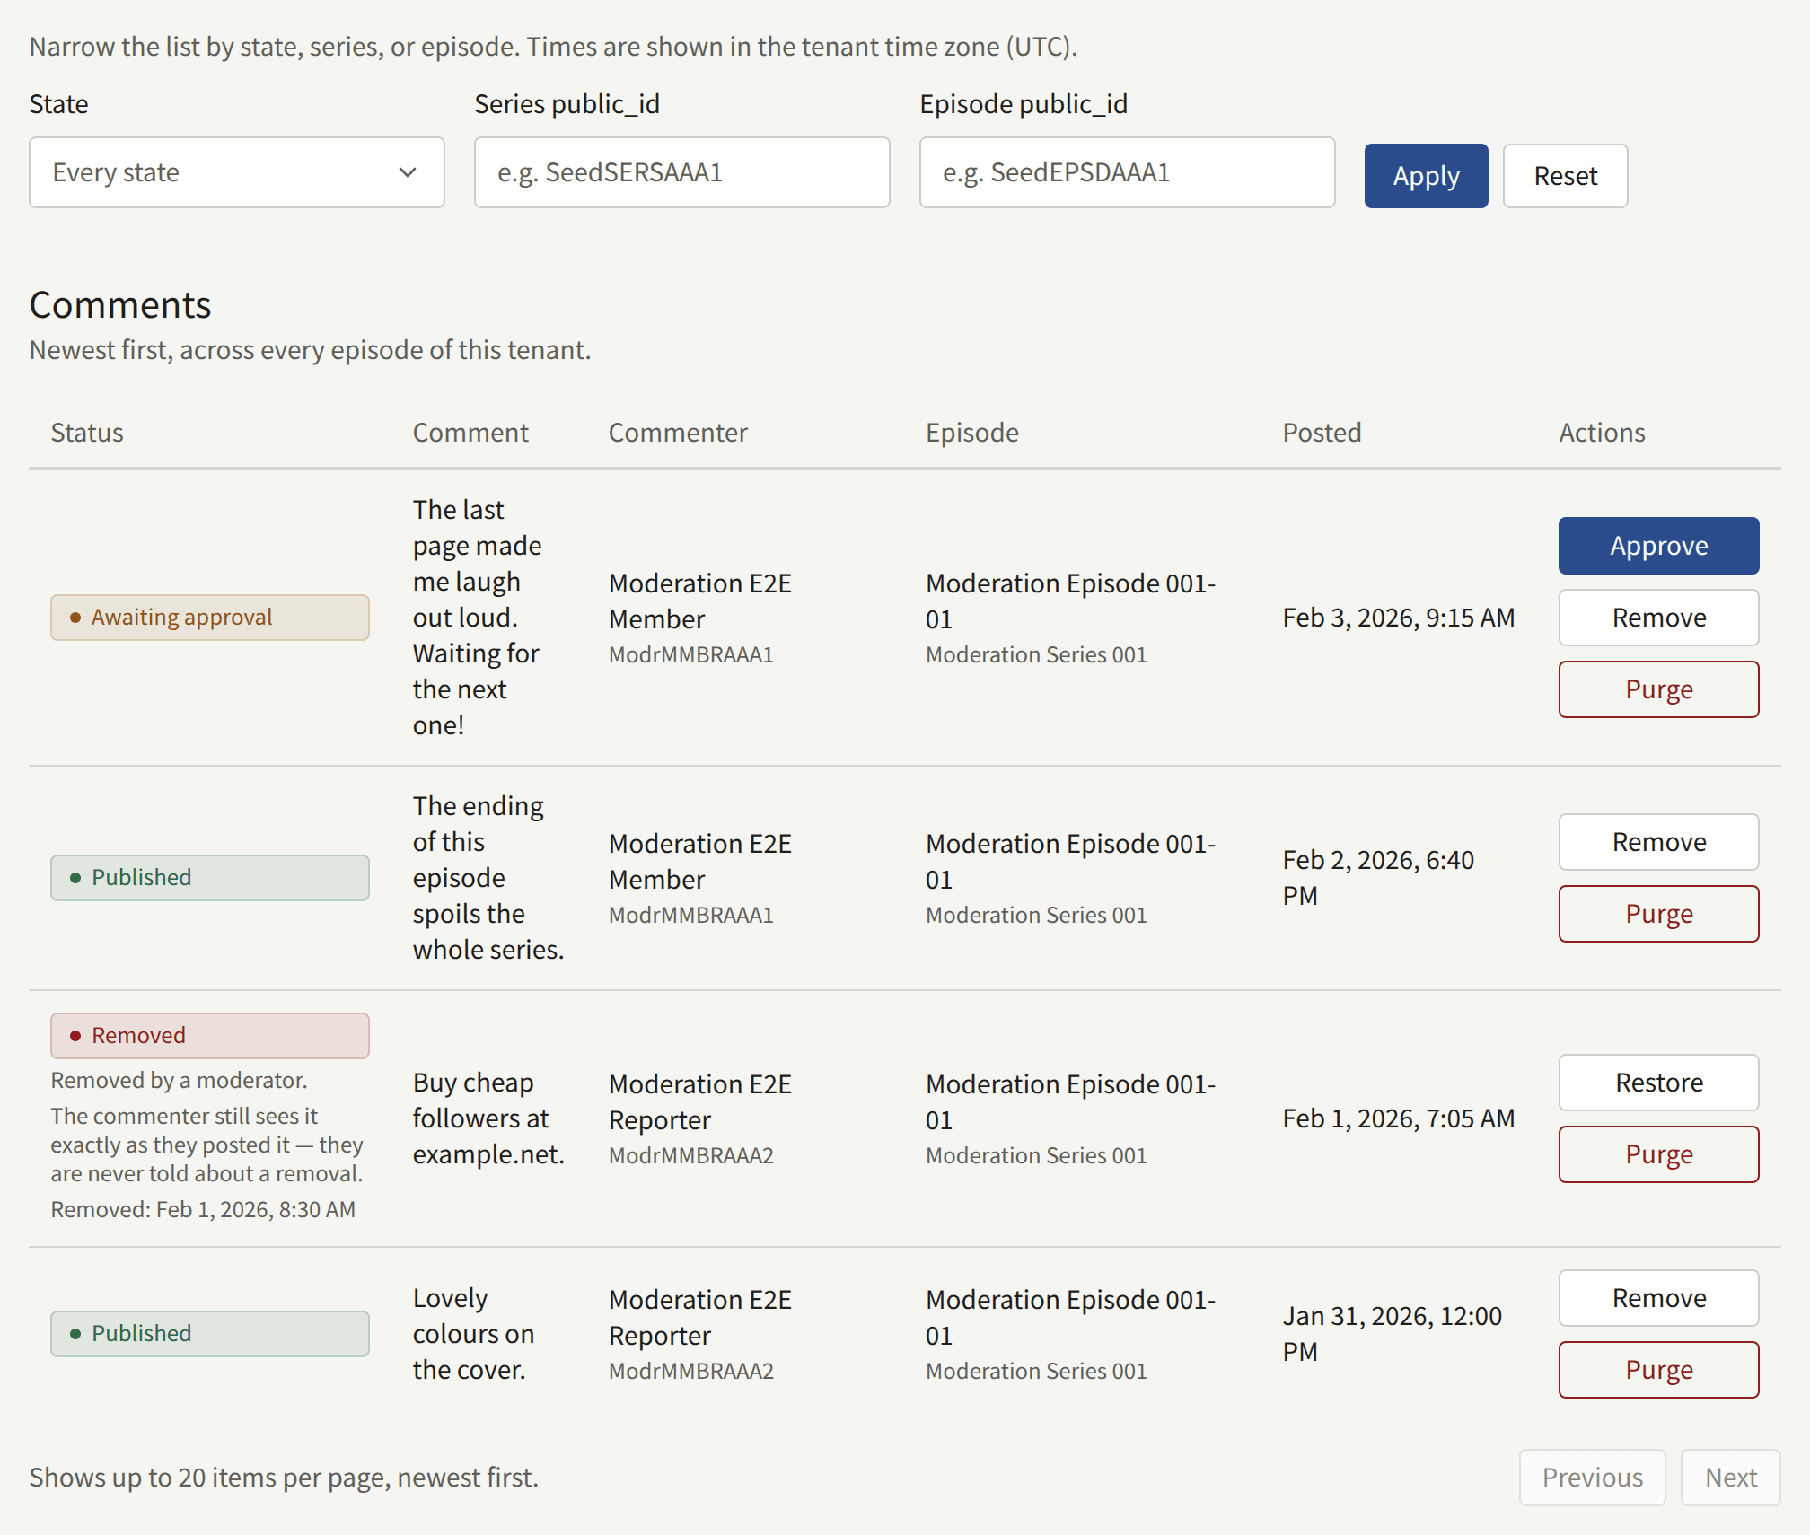Purge the 'Buy cheap followers' comment
1810x1535 pixels.
pos(1659,1154)
